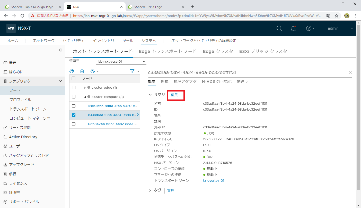361x208 pixels.
Task: Open the admin user dropdown
Action: 340,28
